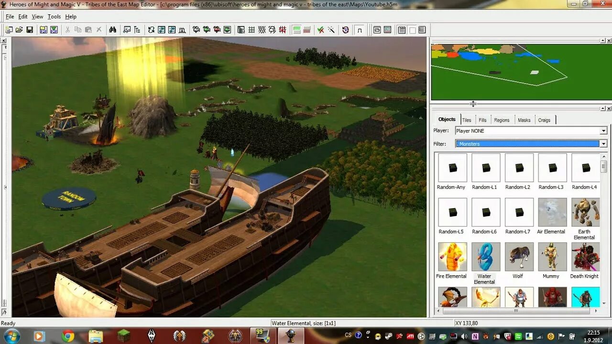This screenshot has height=344, width=612.
Task: Click the magic wand toolbar icon
Action: pos(331,30)
